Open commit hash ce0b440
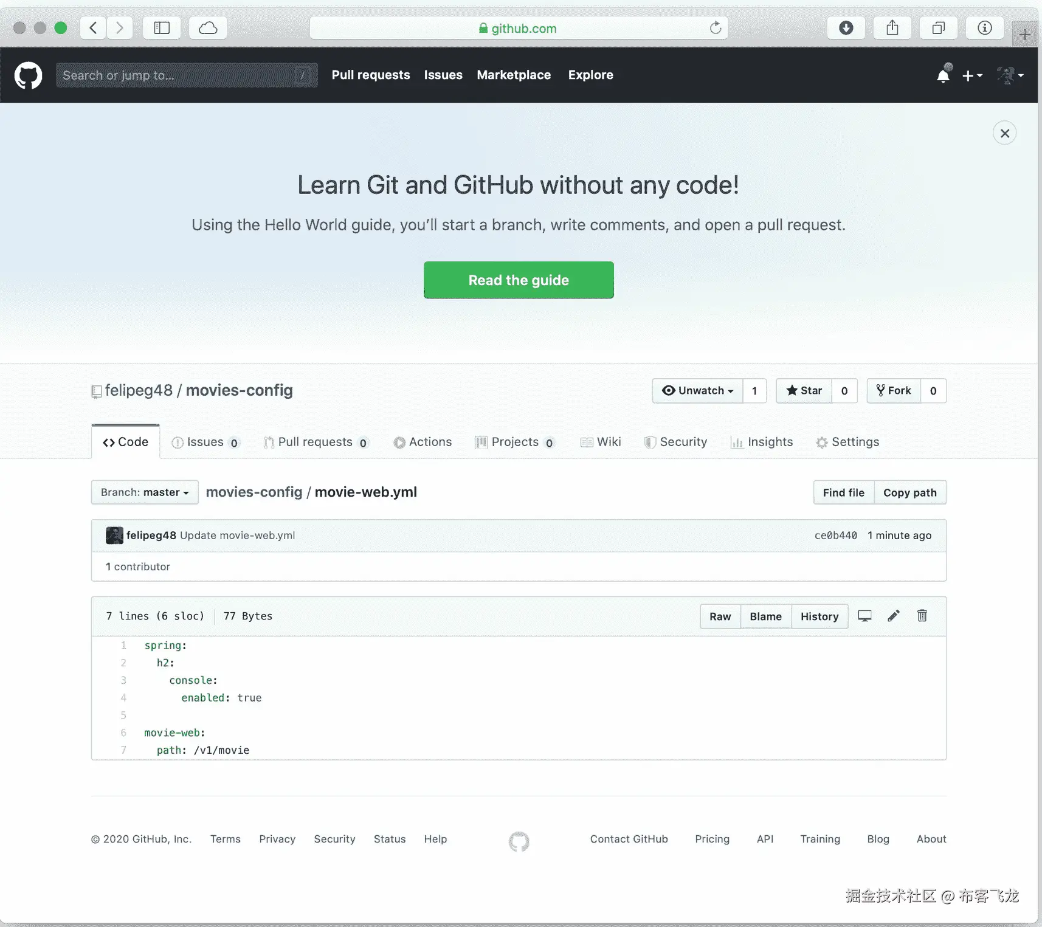This screenshot has height=927, width=1042. click(836, 536)
